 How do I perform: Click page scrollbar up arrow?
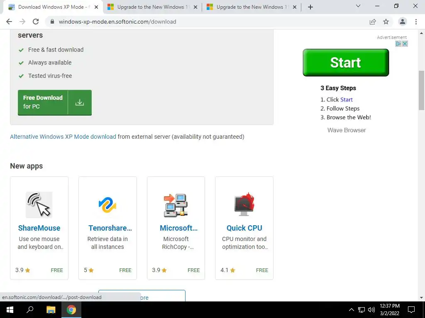pos(421,33)
